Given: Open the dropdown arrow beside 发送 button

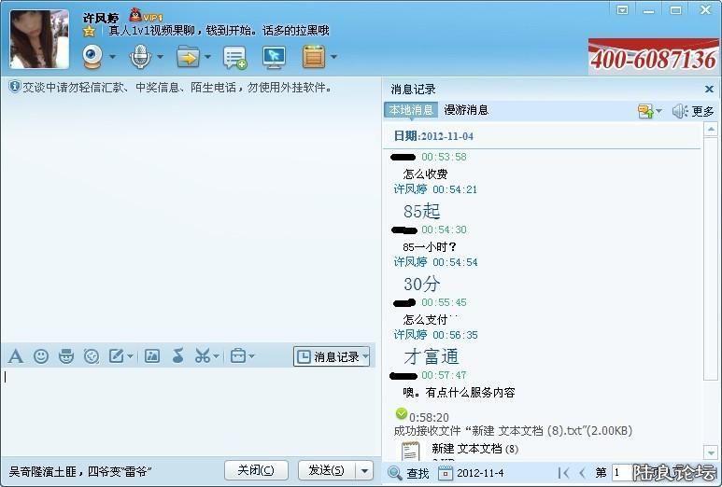Looking at the screenshot, I should point(365,470).
